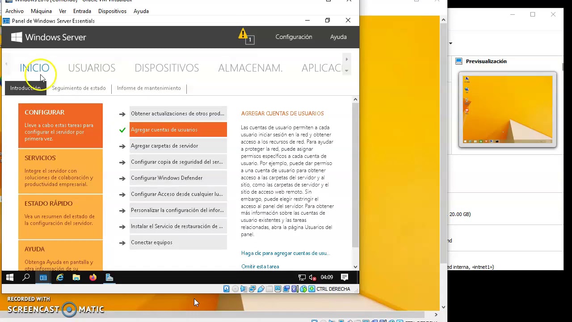Select the CONFIGURAR category tile
Viewport: 572px width, 322px height.
pyautogui.click(x=60, y=126)
